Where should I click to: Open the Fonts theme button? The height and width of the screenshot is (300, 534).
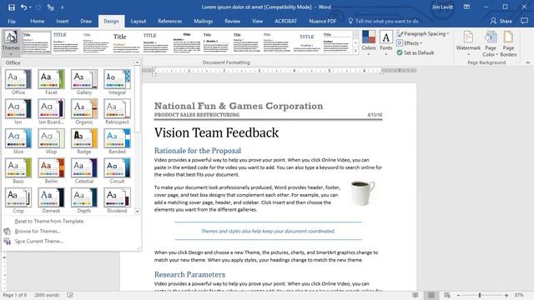point(385,42)
